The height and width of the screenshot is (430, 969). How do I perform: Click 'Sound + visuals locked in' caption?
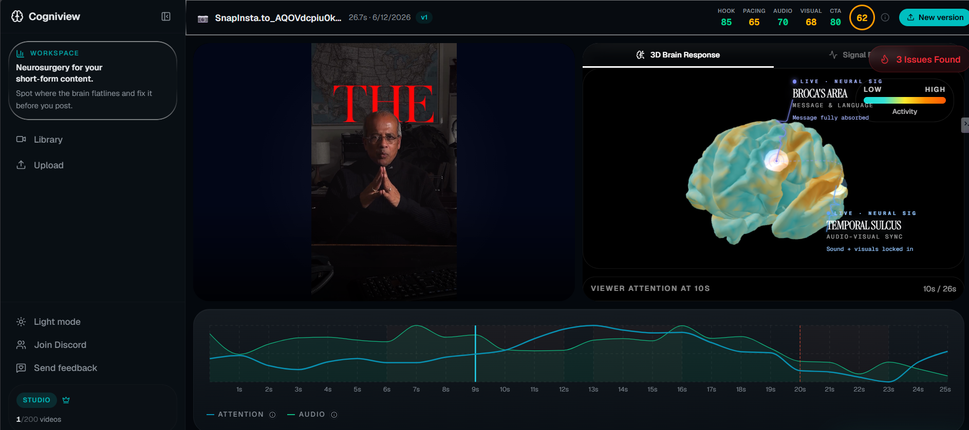(869, 249)
